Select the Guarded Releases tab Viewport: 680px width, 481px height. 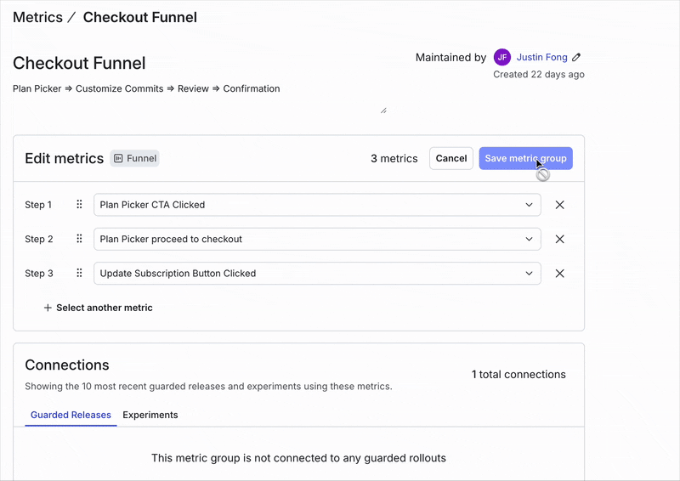coord(71,415)
